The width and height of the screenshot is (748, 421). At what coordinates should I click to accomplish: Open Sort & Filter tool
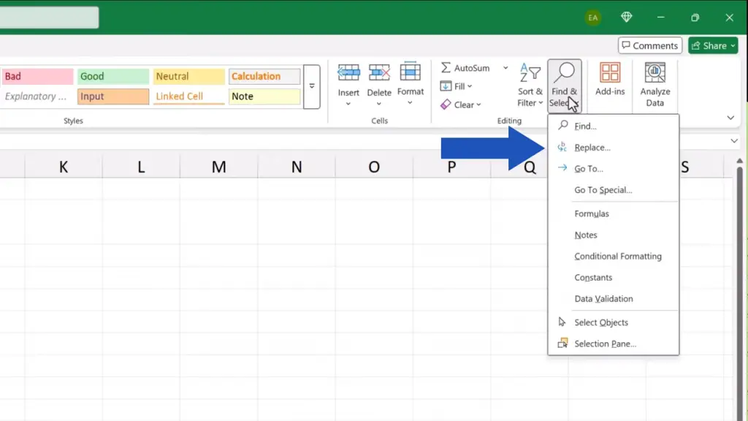point(530,84)
